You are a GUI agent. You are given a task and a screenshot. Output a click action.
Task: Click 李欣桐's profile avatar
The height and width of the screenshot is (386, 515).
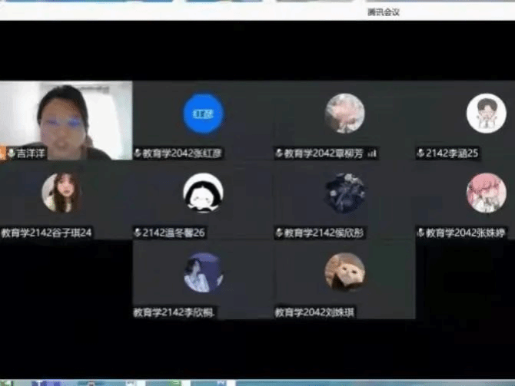click(203, 272)
